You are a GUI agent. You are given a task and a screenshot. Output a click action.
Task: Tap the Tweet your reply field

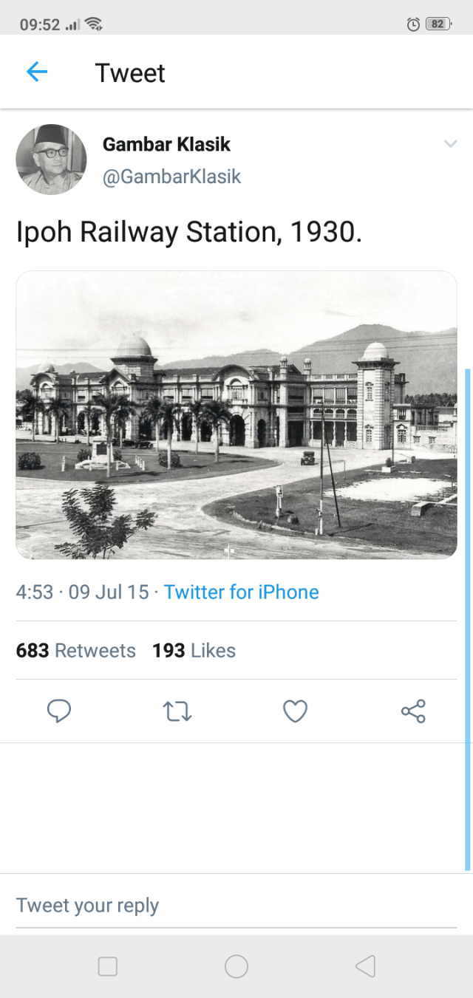pyautogui.click(x=236, y=906)
